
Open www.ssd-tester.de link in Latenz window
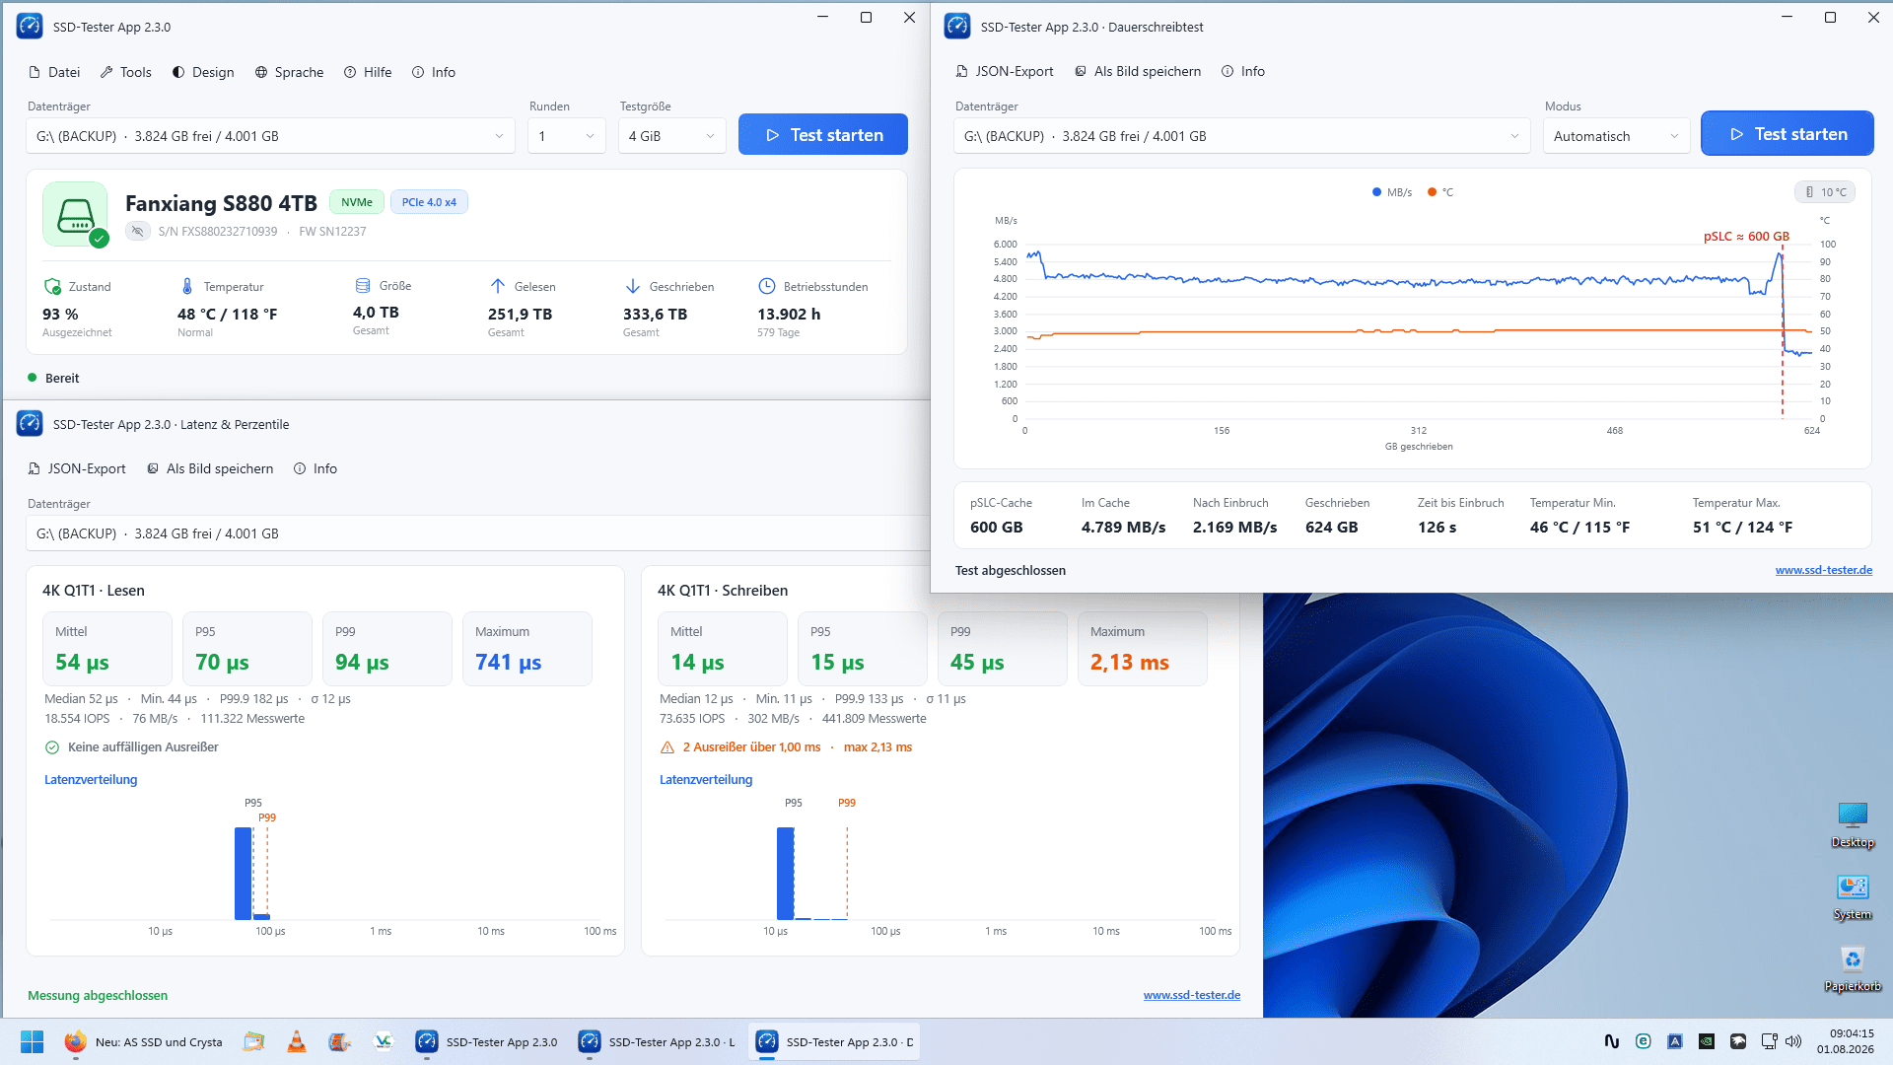pos(1191,995)
